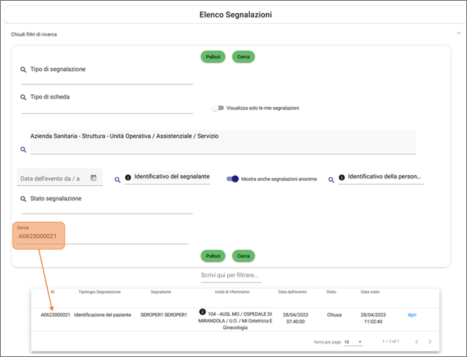Click search icon beside Tipo di scheda
Image resolution: width=467 pixels, height=357 pixels.
click(24, 97)
